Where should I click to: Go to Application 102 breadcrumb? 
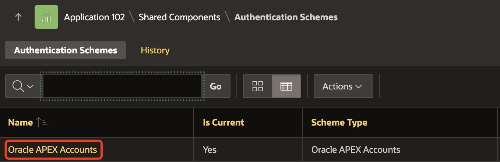[x=94, y=17]
